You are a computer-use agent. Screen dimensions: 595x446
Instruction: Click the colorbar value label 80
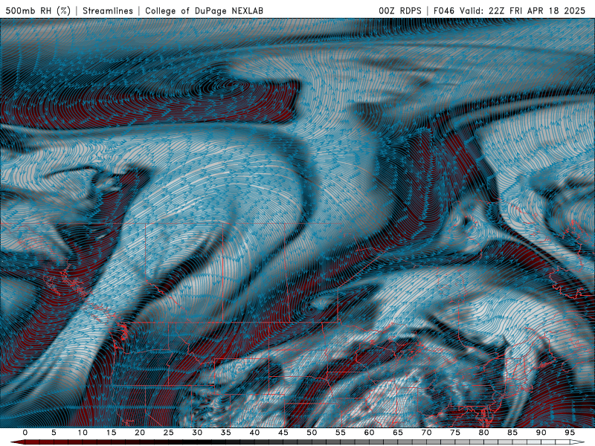point(484,433)
